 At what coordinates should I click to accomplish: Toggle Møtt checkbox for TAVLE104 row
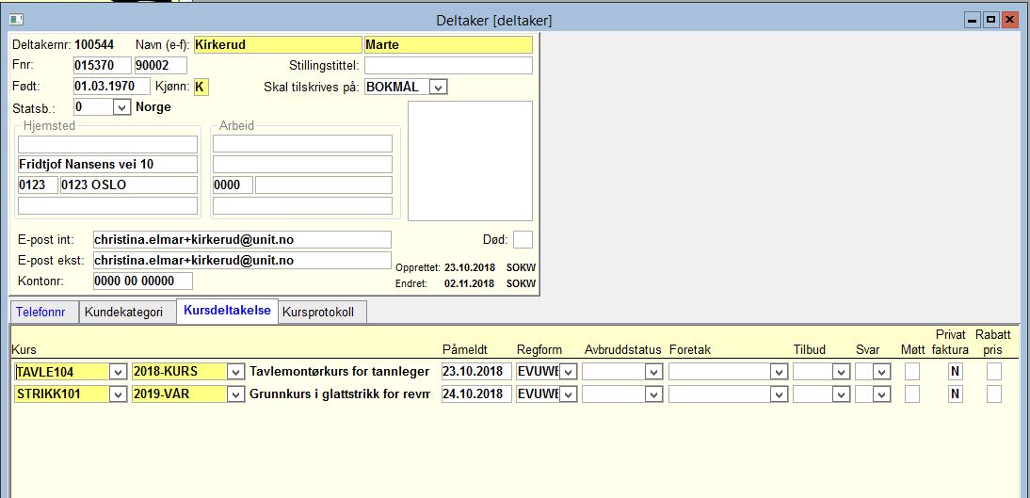912,372
